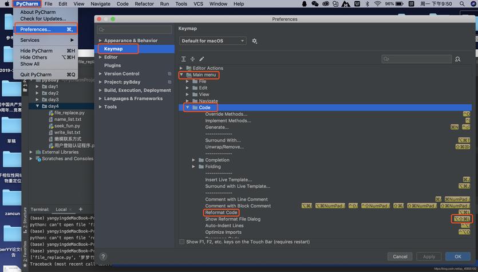The height and width of the screenshot is (272, 478).
Task: Click the Bluetooth icon in menu bar
Action: (368, 3)
